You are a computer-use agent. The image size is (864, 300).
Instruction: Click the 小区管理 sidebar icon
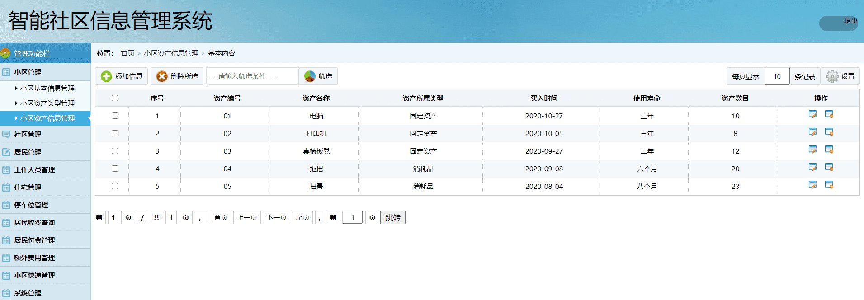click(6, 72)
